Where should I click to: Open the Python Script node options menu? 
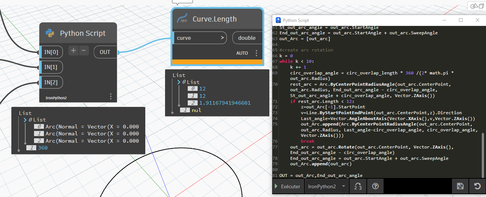tap(111, 96)
